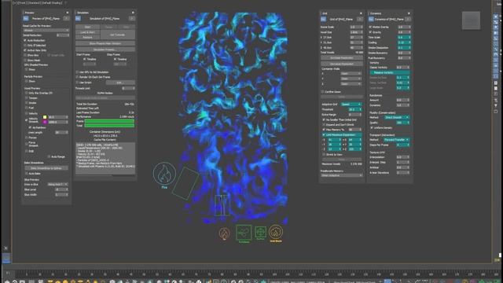Select the small orange fire source icon
Viewport: 503px width, 283px height.
[x=225, y=233]
